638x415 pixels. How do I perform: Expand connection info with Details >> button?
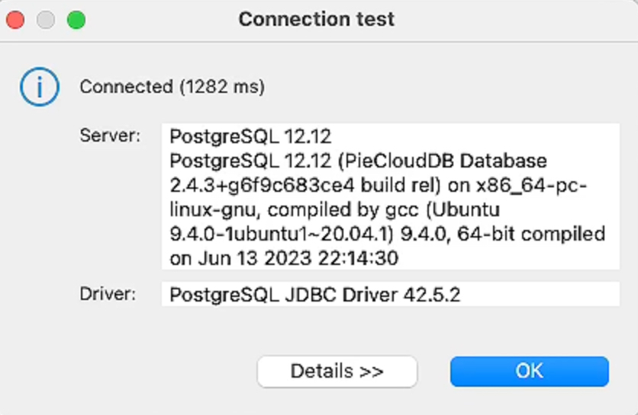click(337, 371)
